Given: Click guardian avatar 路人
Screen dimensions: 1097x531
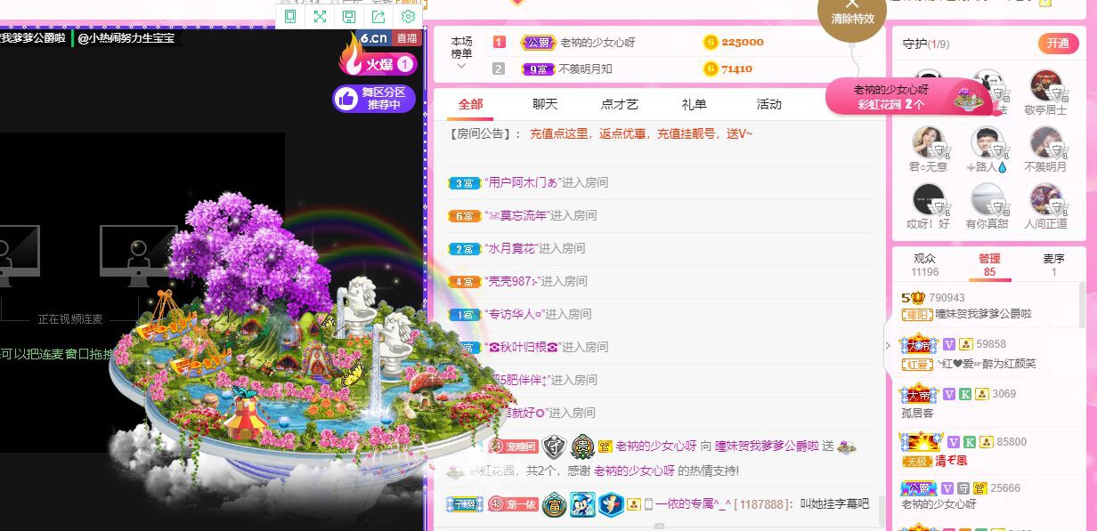Looking at the screenshot, I should tap(987, 142).
